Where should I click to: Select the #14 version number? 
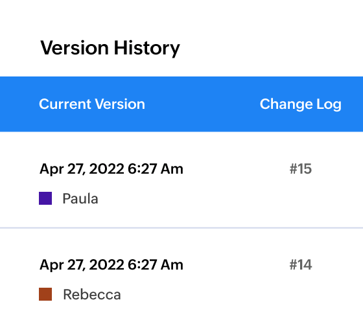(301, 264)
